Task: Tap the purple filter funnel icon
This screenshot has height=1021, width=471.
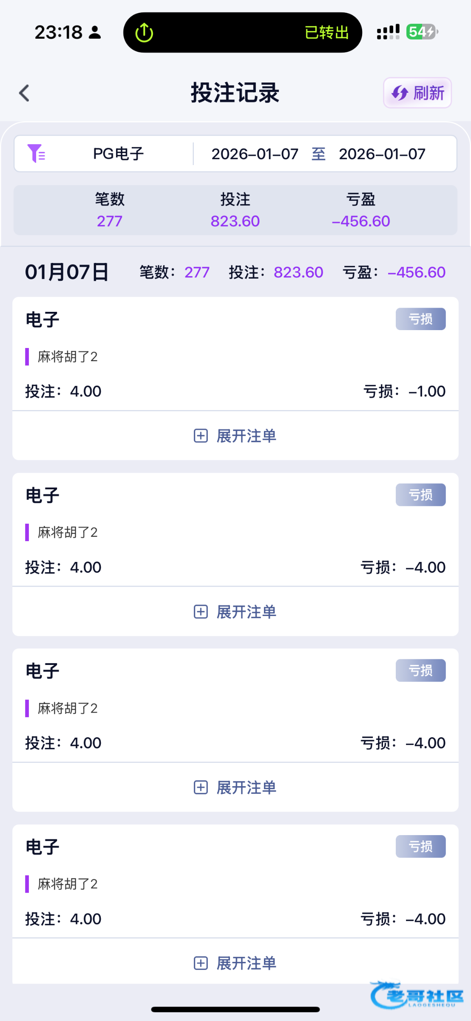Action: [x=36, y=154]
